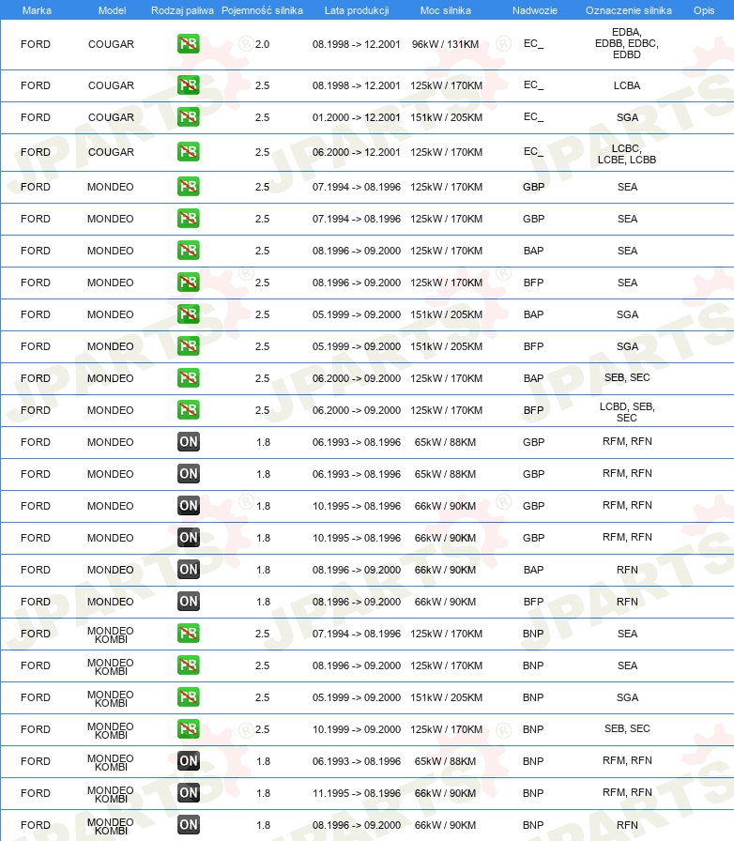Click 96kW / 131KM power cell
Screen dimensions: 734x841
tap(445, 44)
